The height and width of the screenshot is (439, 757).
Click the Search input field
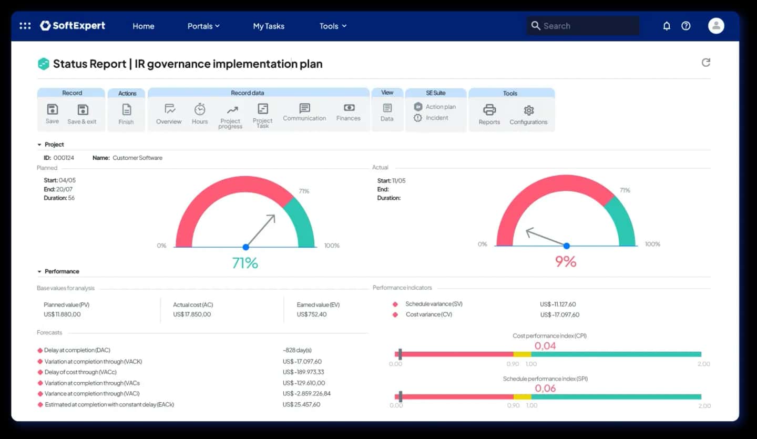[x=583, y=26]
